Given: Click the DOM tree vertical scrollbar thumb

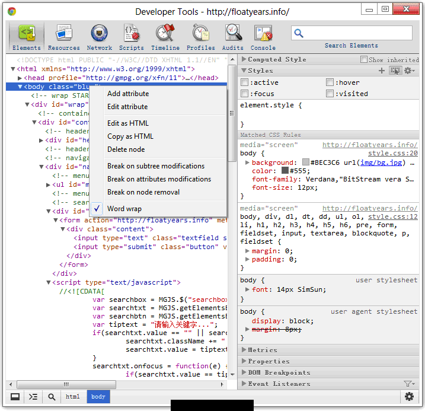Looking at the screenshot, I should [232, 113].
